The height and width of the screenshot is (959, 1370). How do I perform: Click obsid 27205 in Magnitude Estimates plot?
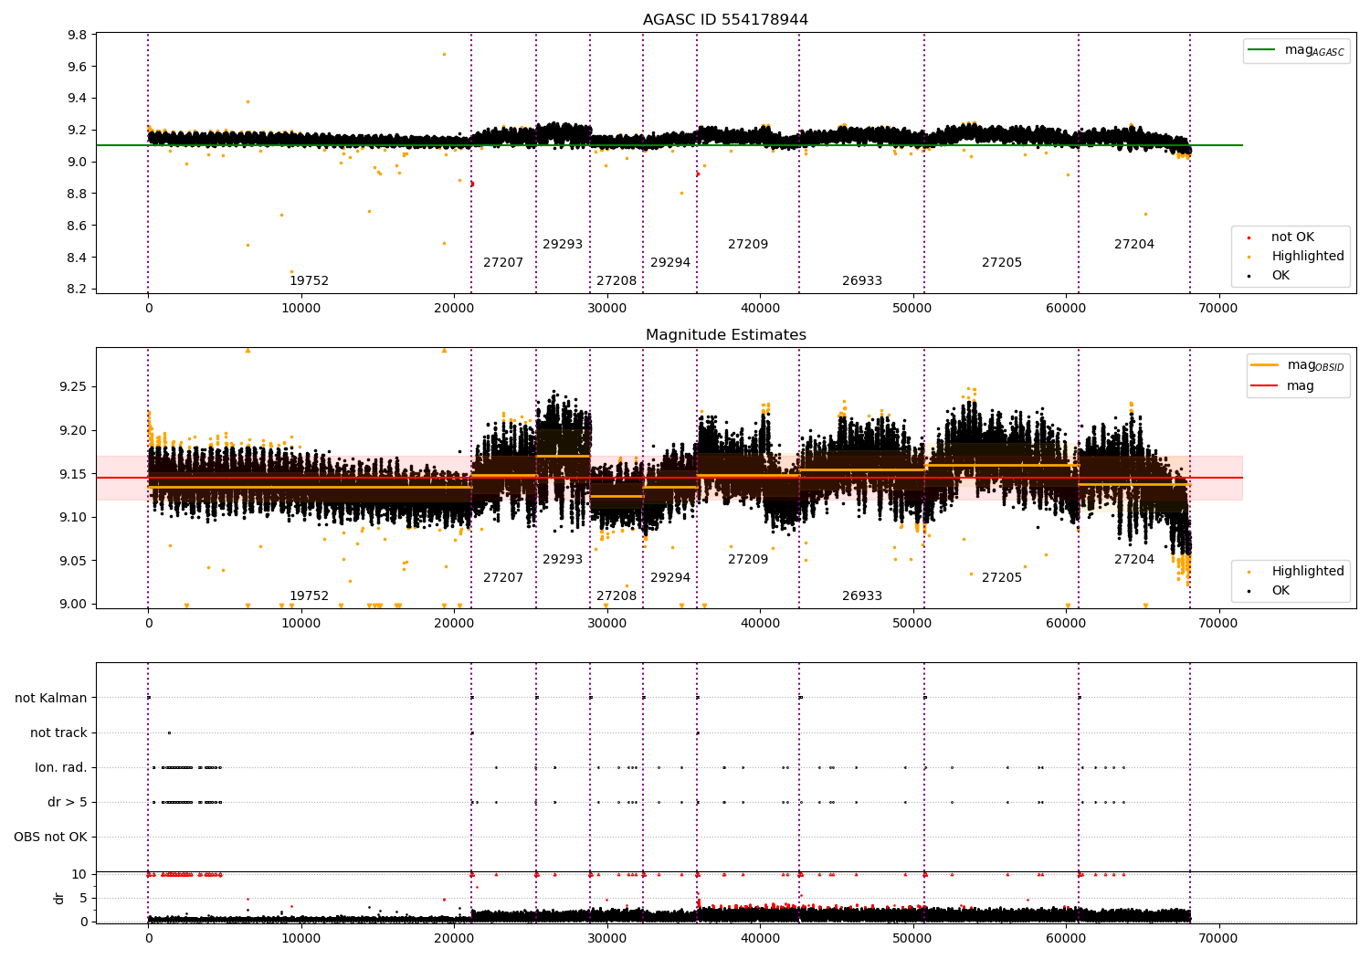coord(1002,578)
